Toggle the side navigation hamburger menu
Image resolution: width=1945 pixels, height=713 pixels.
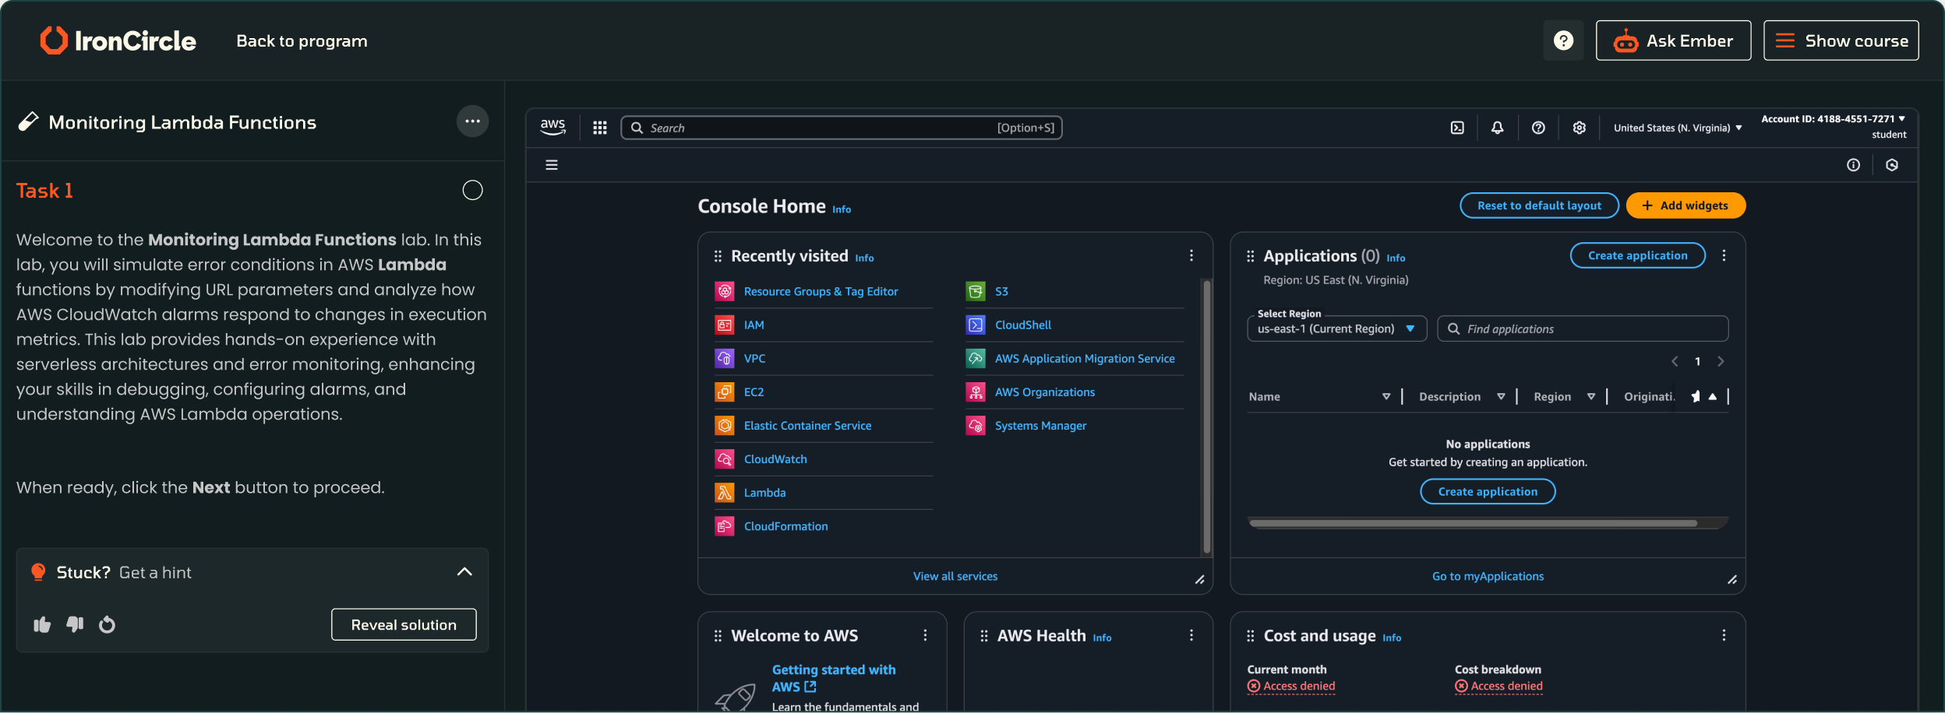(552, 165)
